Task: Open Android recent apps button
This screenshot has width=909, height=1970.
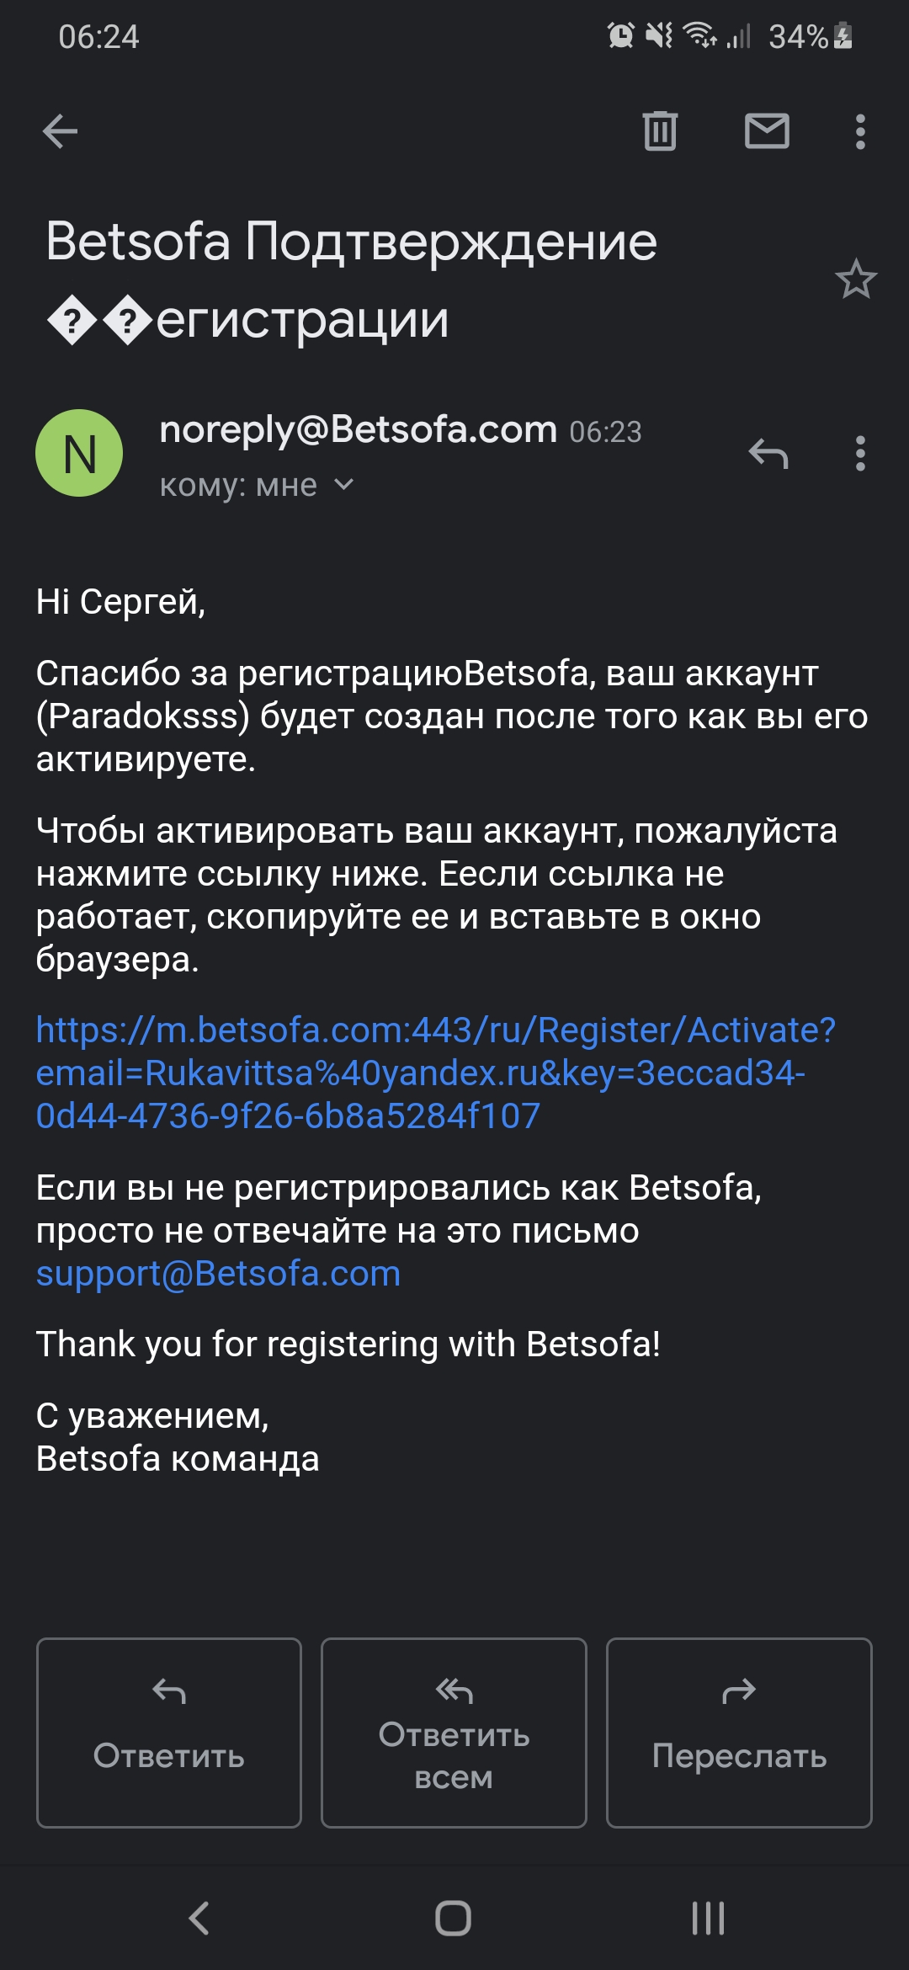Action: 708,1919
